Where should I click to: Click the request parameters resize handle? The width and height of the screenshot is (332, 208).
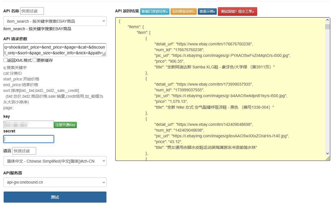pyautogui.click(x=104, y=54)
